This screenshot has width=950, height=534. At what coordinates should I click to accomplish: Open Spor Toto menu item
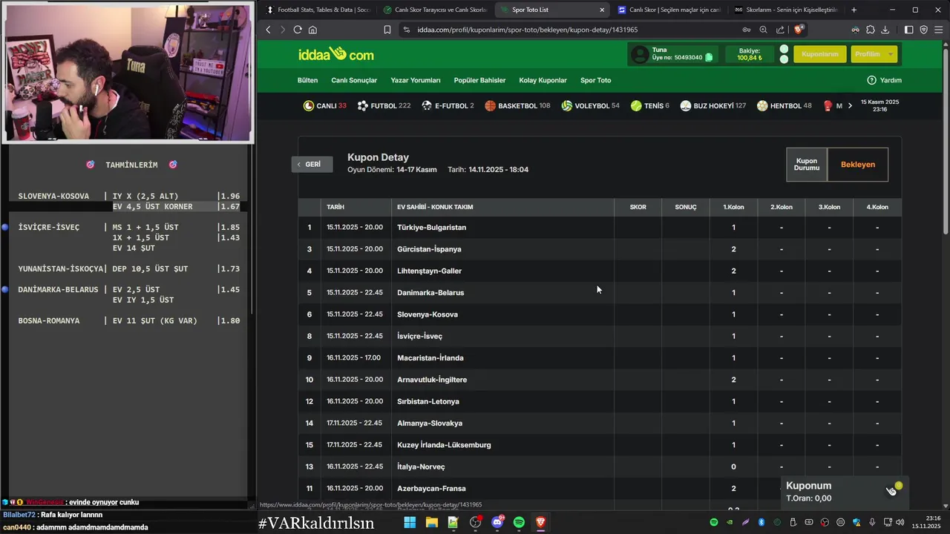tap(595, 80)
